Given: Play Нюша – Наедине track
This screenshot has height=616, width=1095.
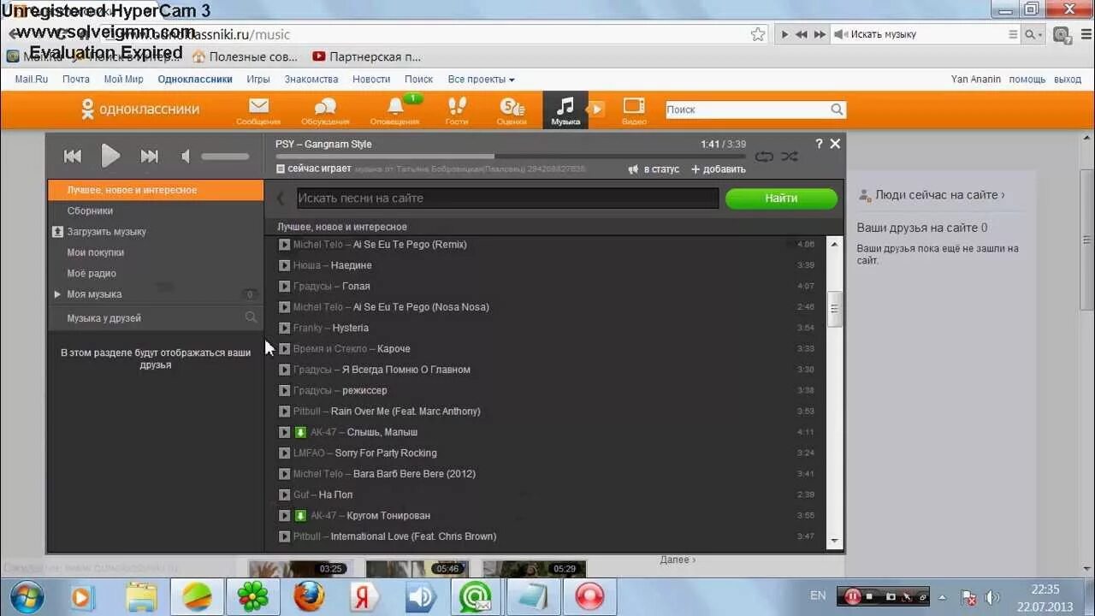Looking at the screenshot, I should tap(285, 265).
